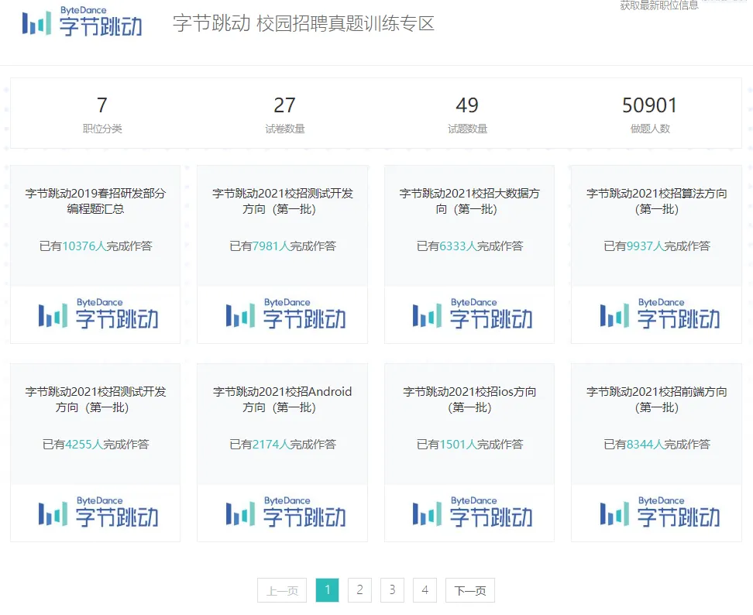Click the 已有1501人完成作答 text
The width and height of the screenshot is (753, 615).
[x=469, y=444]
